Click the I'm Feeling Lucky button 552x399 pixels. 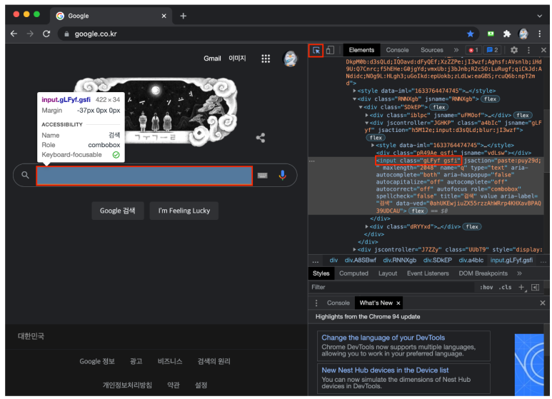click(x=184, y=211)
